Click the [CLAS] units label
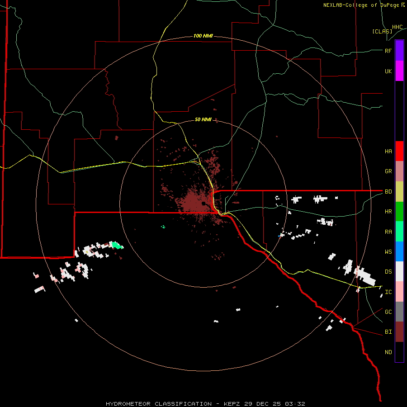Viewport: 407px width, 407px height. click(x=382, y=32)
